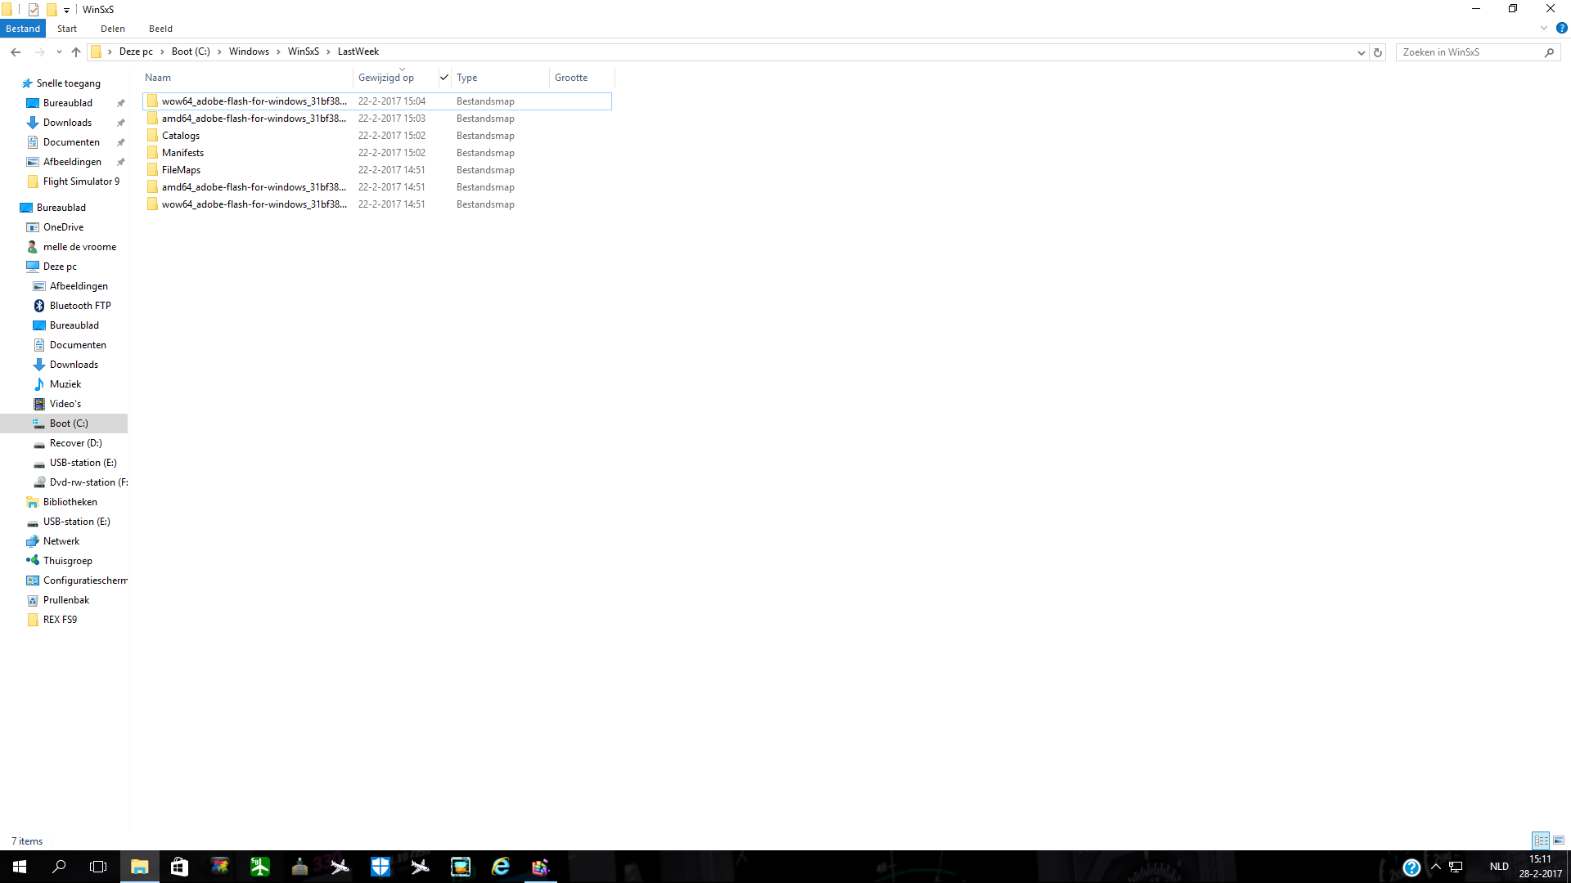Expand the chevron after Windows breadcrumb
This screenshot has height=883, width=1571.
[278, 52]
